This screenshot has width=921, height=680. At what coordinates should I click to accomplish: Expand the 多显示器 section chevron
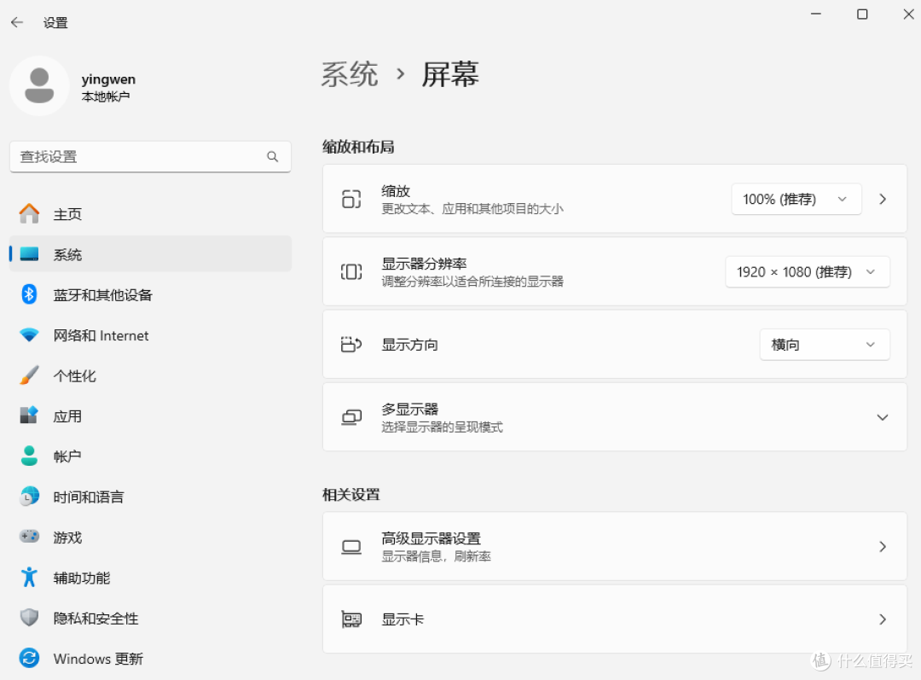883,417
